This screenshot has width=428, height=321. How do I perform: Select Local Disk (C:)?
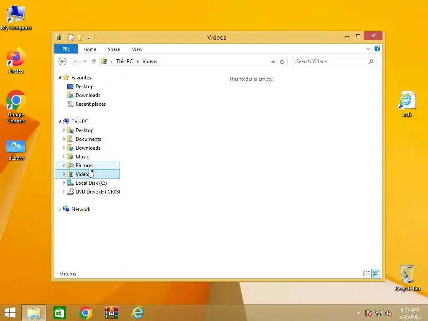tap(91, 183)
